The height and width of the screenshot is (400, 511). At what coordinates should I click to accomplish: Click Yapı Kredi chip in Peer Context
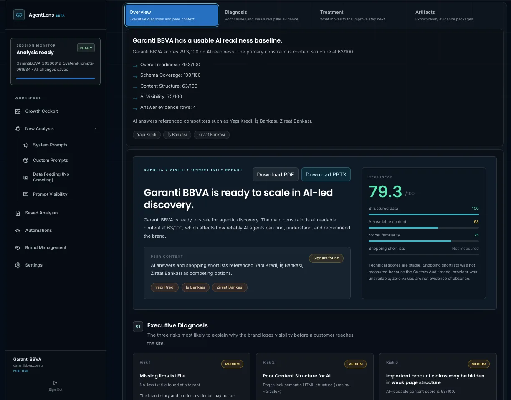pyautogui.click(x=165, y=287)
